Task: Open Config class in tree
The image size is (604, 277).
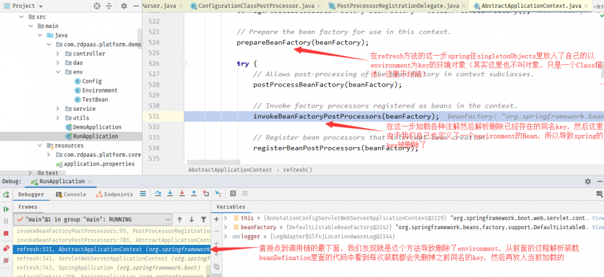Action: [x=92, y=81]
